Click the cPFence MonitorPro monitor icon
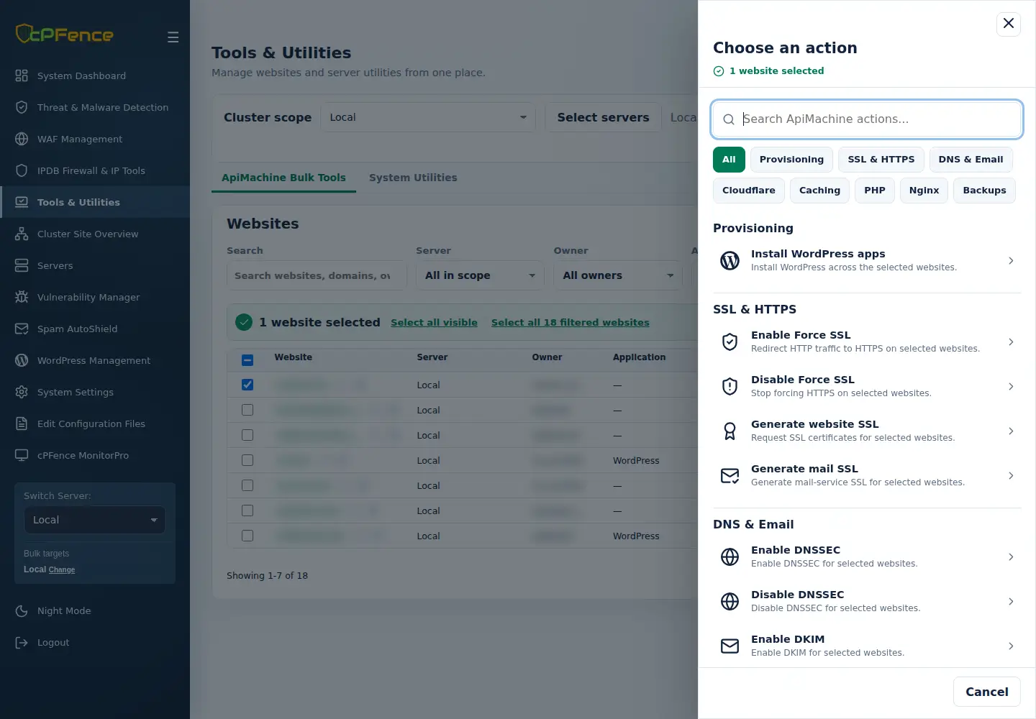The image size is (1036, 719). coord(22,455)
